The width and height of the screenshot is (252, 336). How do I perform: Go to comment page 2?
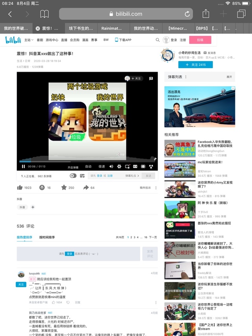point(131,237)
